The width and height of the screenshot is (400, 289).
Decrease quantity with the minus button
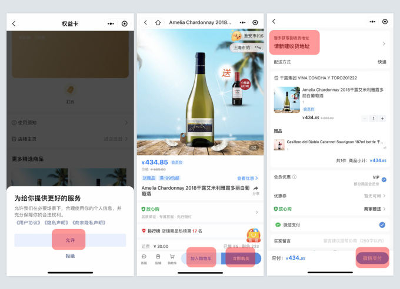(361, 118)
